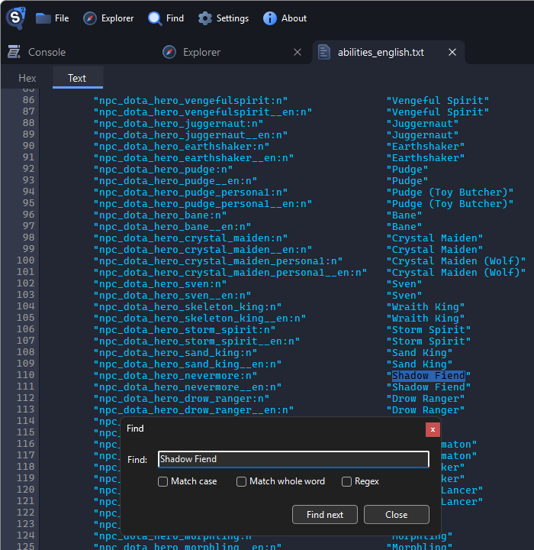Click the Console tab's terminal icon
The height and width of the screenshot is (550, 534).
coord(14,52)
